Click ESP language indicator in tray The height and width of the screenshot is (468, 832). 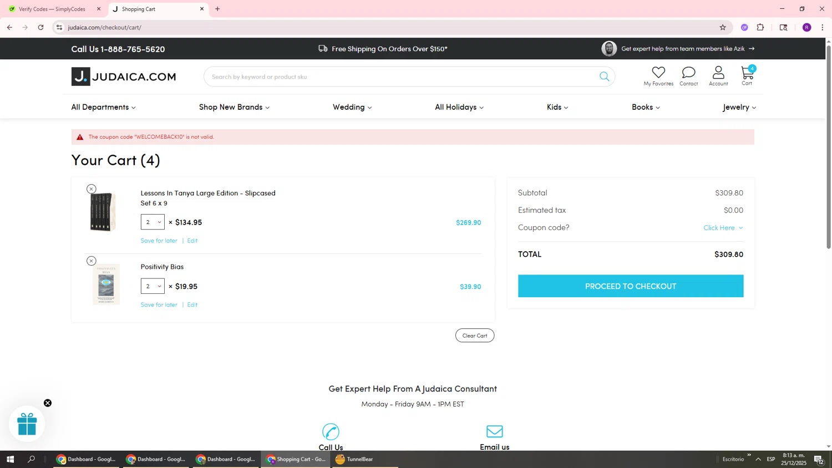pos(771,459)
